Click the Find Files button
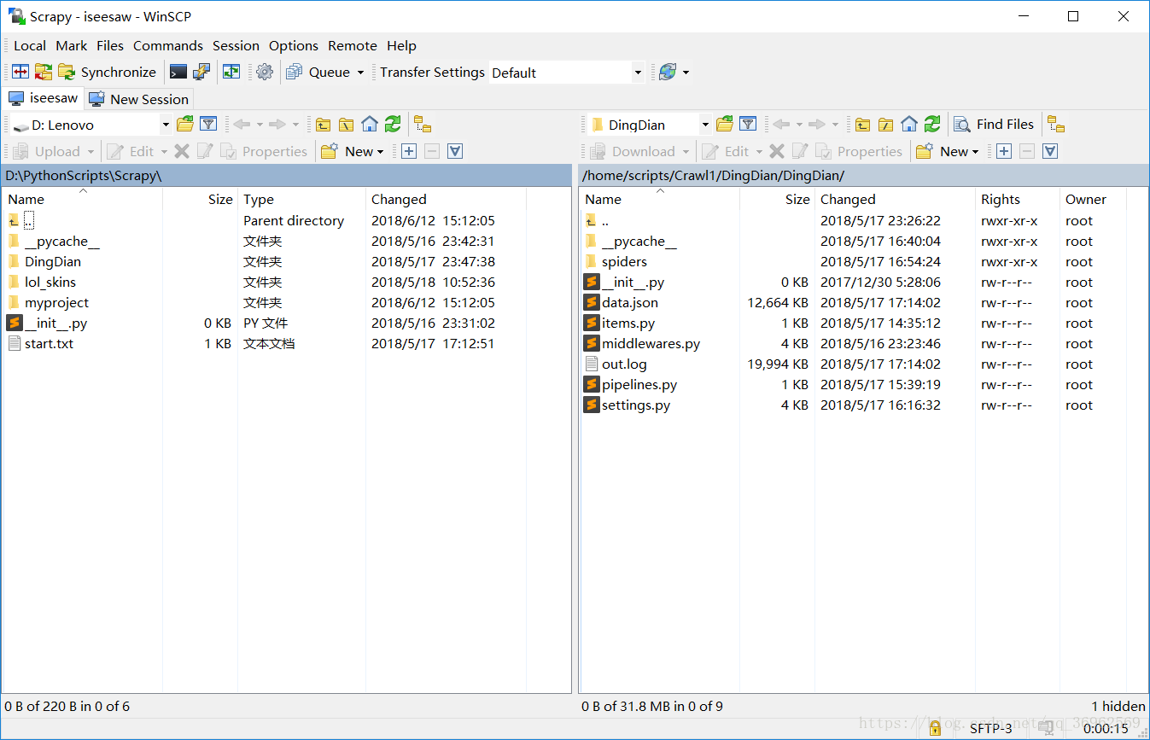The height and width of the screenshot is (740, 1150). [995, 125]
